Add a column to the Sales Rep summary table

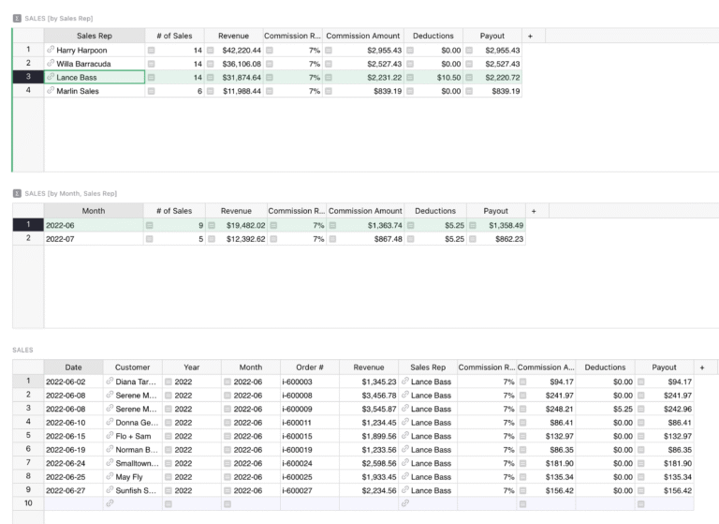tap(530, 36)
